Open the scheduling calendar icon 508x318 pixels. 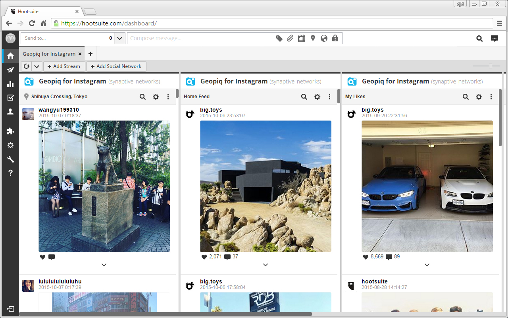pyautogui.click(x=302, y=39)
